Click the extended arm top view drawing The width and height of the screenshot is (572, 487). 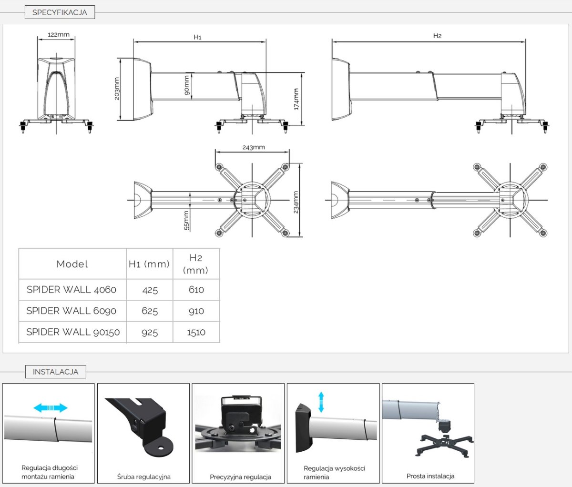tap(439, 199)
